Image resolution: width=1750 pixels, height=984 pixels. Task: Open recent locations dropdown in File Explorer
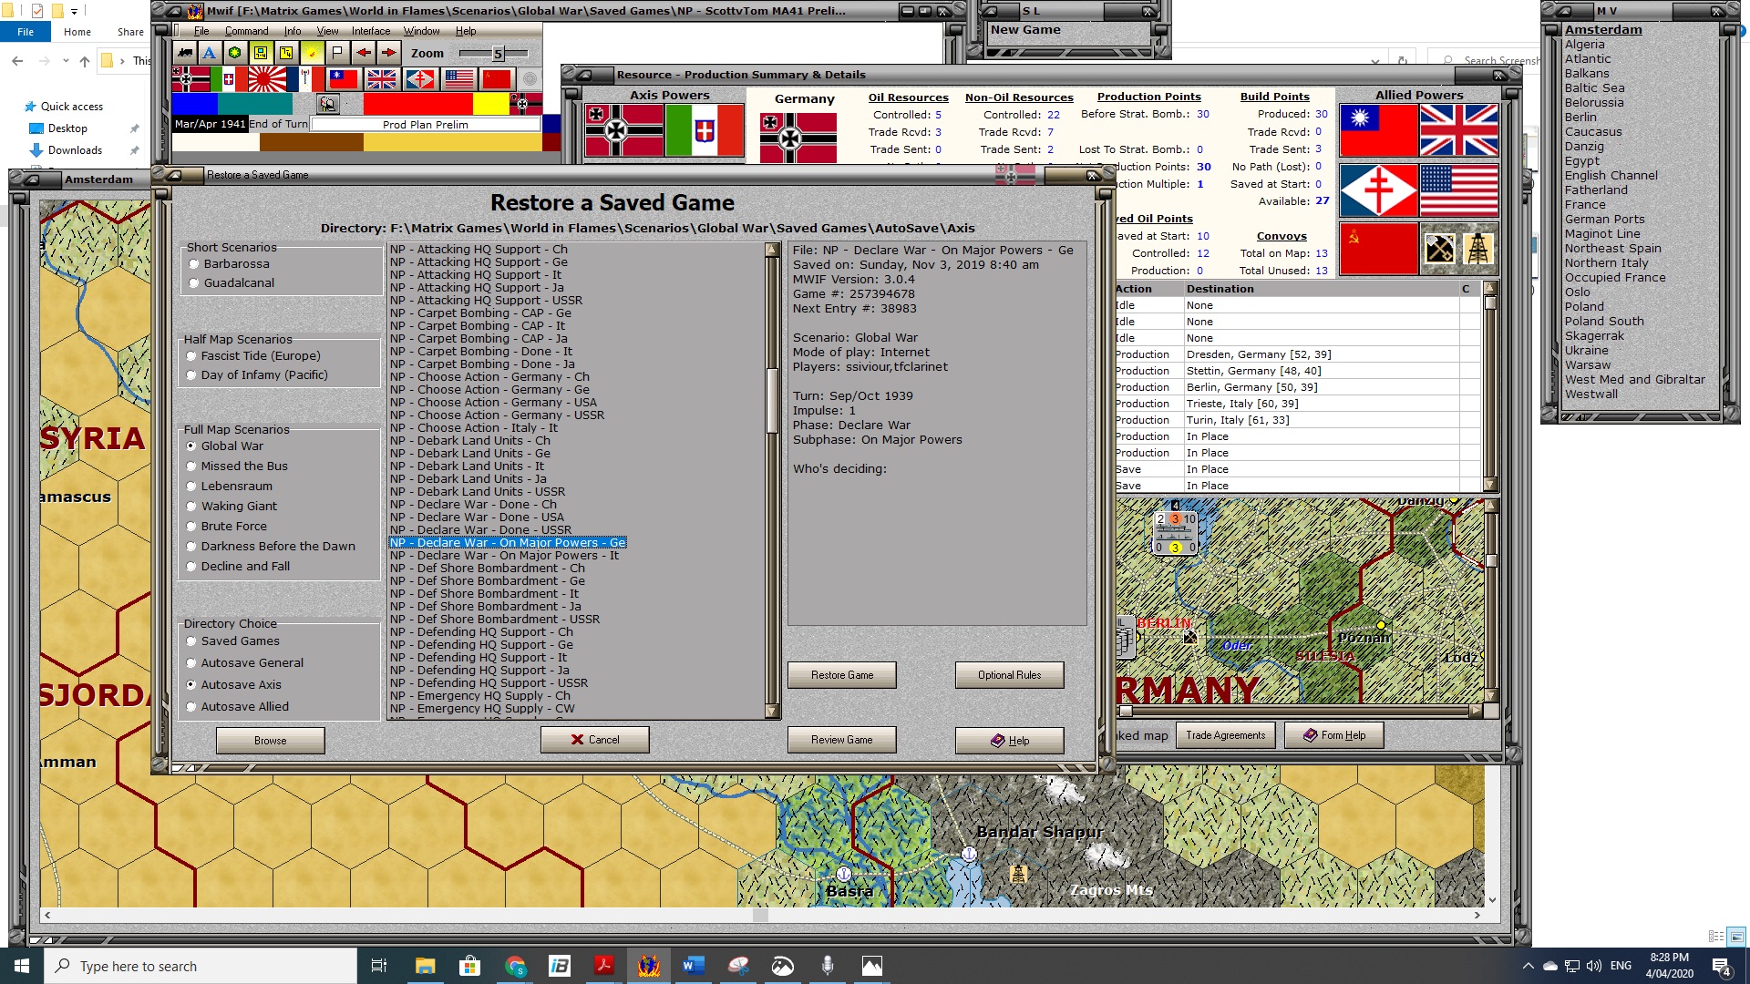66,61
